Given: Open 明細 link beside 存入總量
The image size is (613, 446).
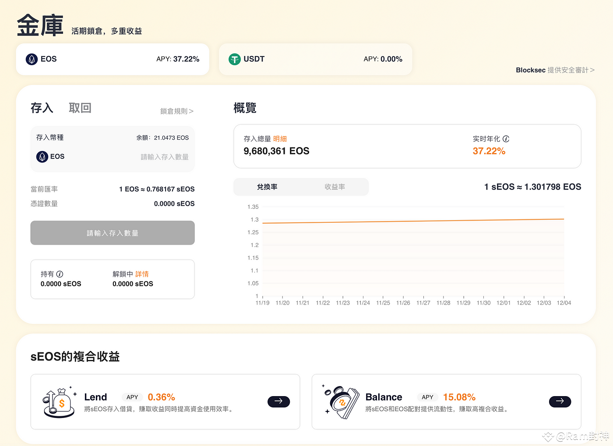Looking at the screenshot, I should [280, 139].
